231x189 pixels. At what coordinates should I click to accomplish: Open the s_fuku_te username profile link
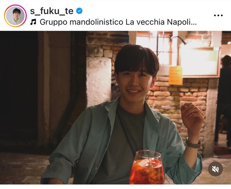click(52, 11)
